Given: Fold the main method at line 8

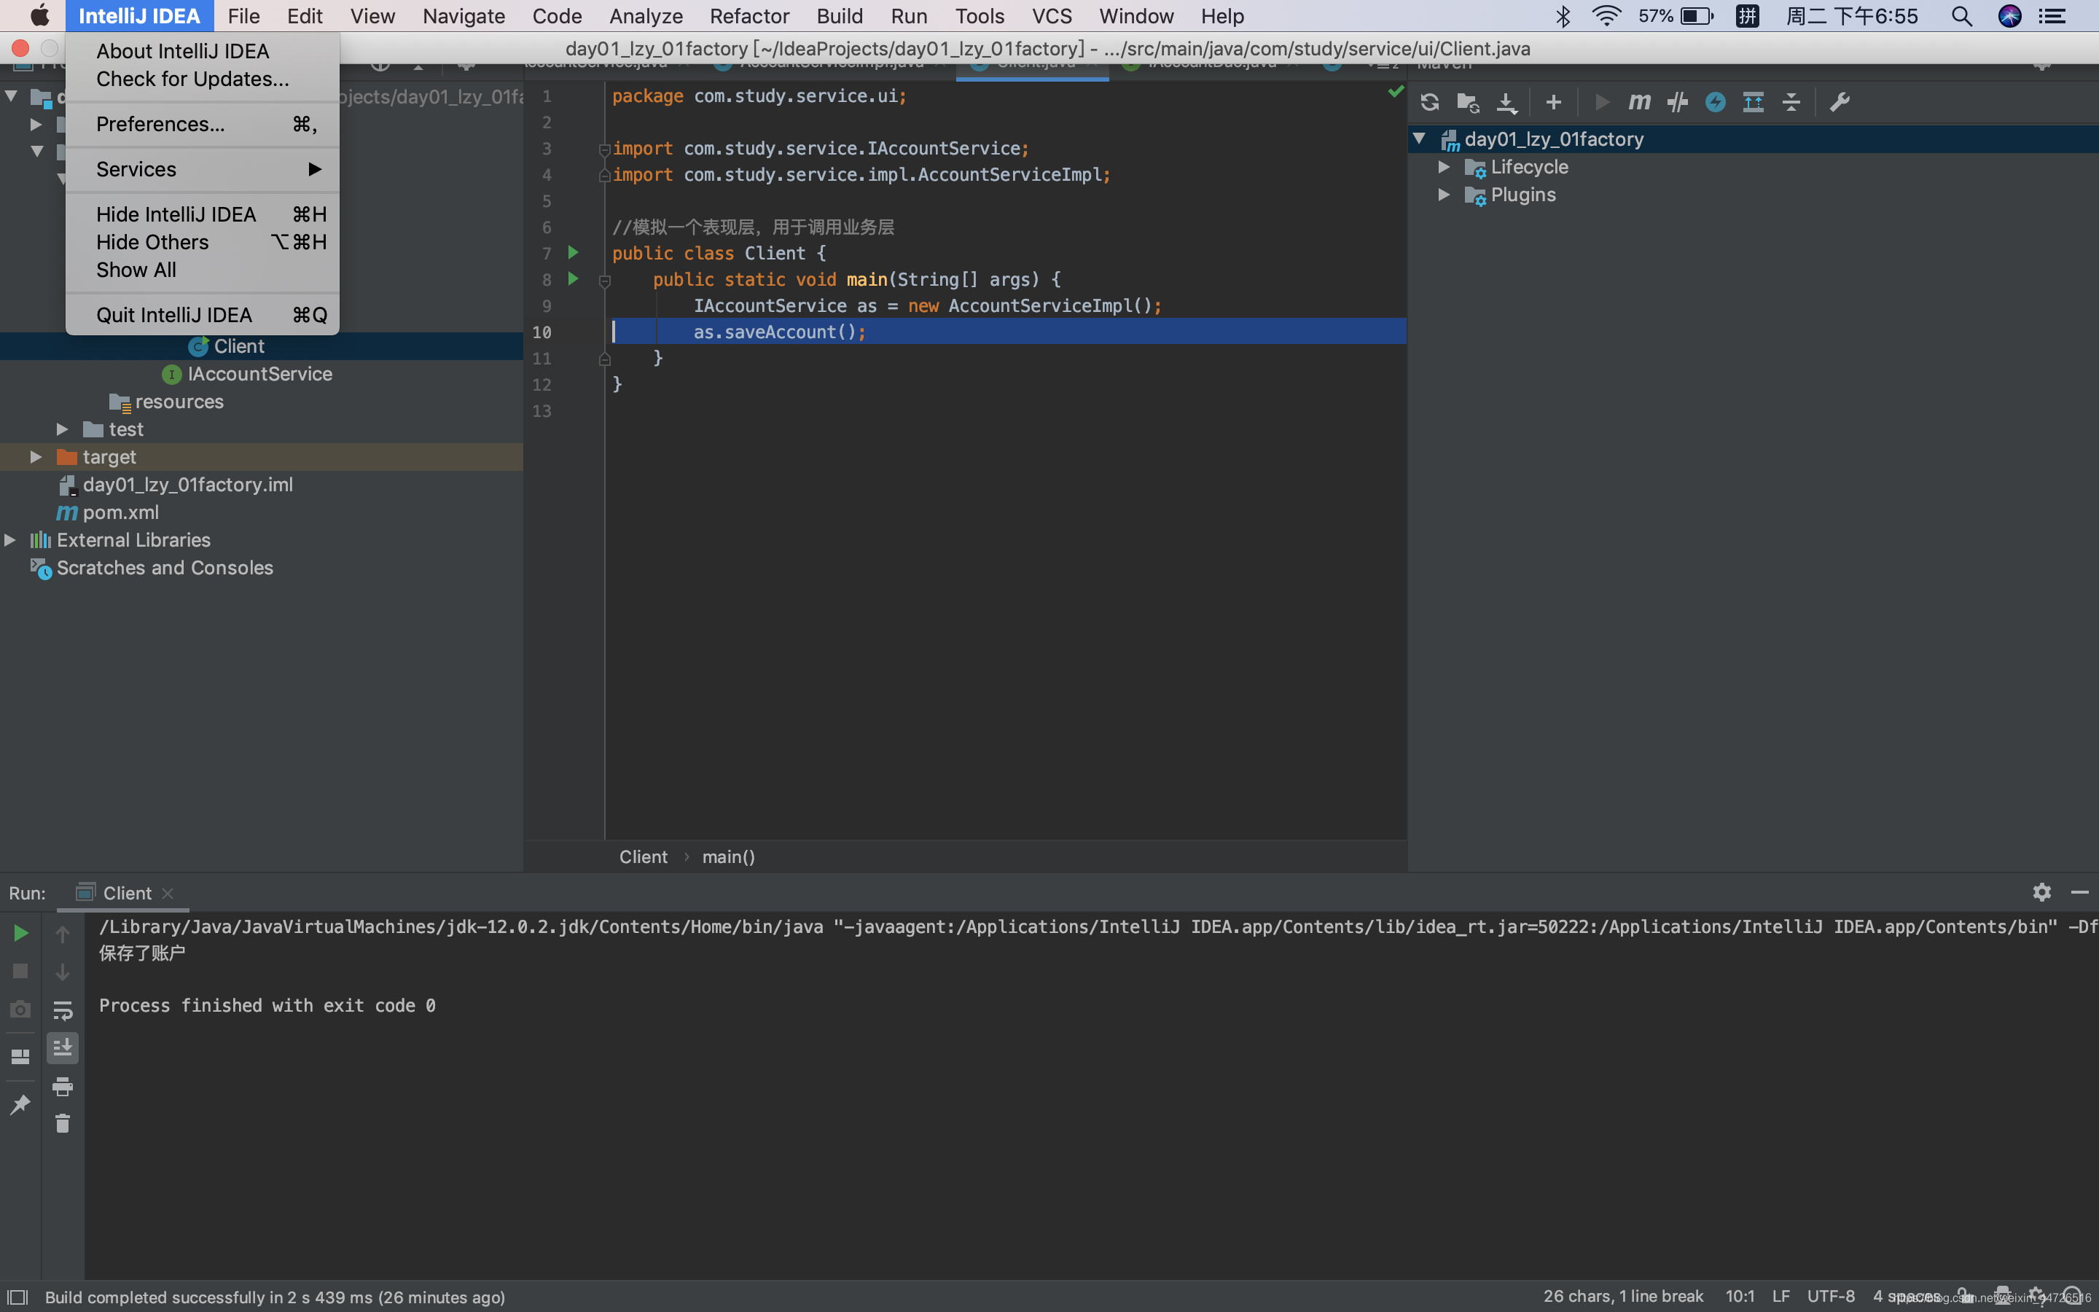Looking at the screenshot, I should coord(606,281).
